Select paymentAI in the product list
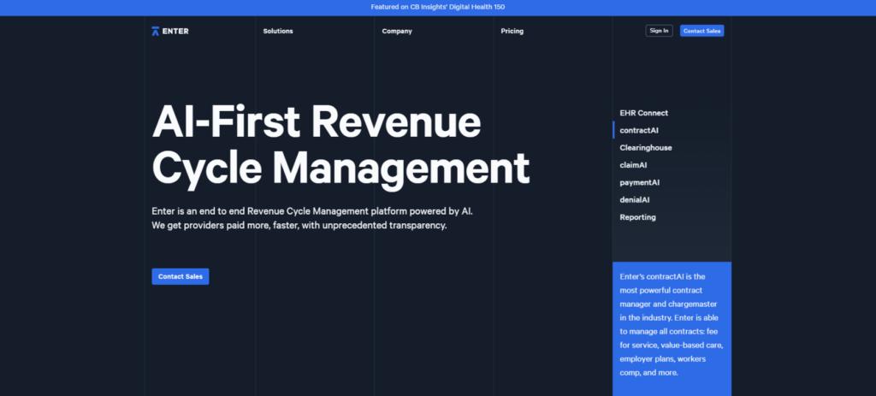This screenshot has height=396, width=876. click(x=640, y=182)
